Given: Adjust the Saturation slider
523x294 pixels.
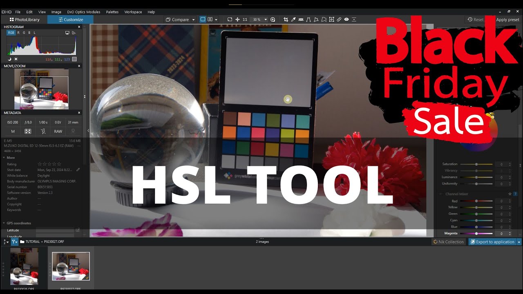Looking at the screenshot, I should [x=476, y=164].
